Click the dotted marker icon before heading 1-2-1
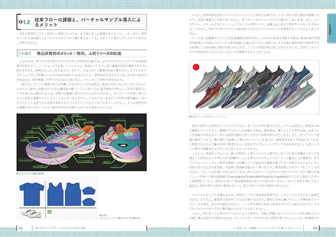 click(x=19, y=53)
